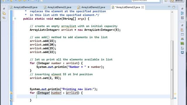Maximize the editor area
This screenshot has height=105, width=187.
coord(174,7)
